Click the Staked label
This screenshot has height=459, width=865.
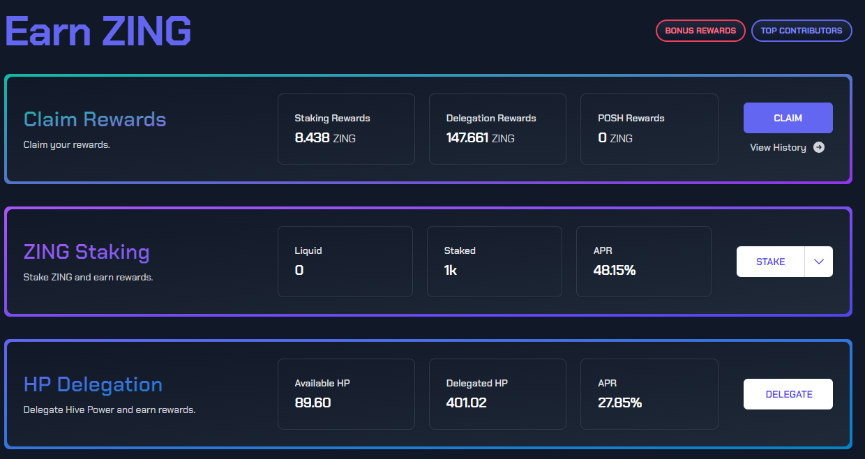(460, 250)
